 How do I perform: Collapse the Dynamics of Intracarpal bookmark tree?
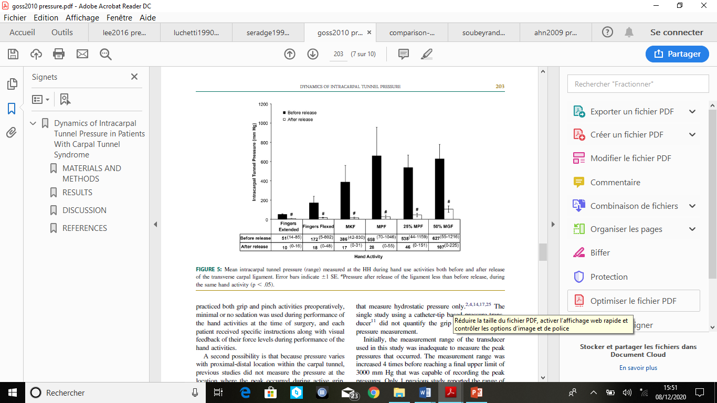coord(33,123)
